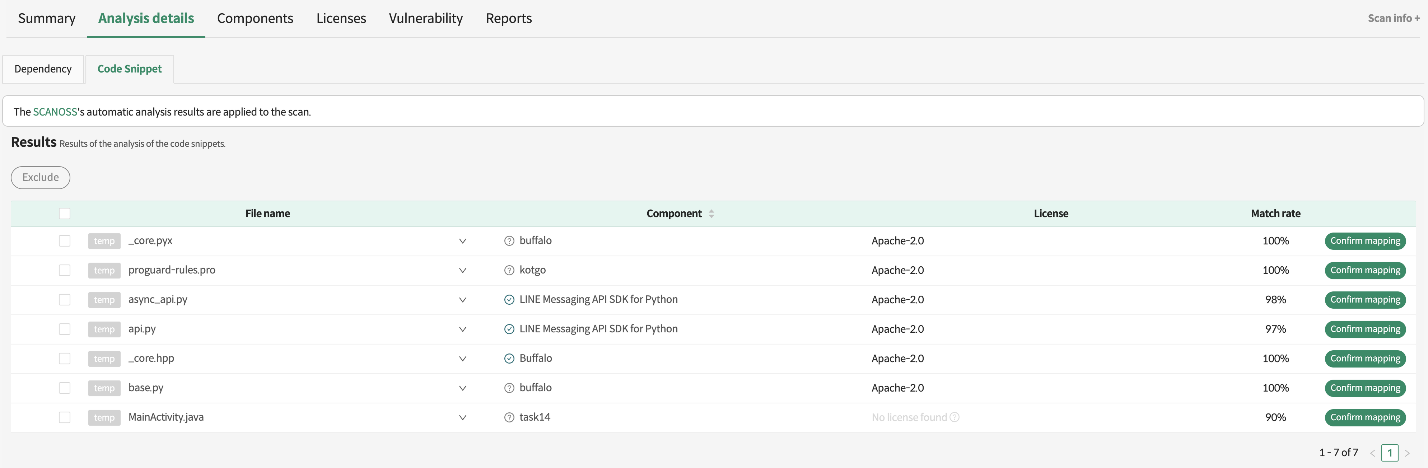1428x468 pixels.
Task: Click question mark icon beside kotgo component
Action: coord(509,271)
